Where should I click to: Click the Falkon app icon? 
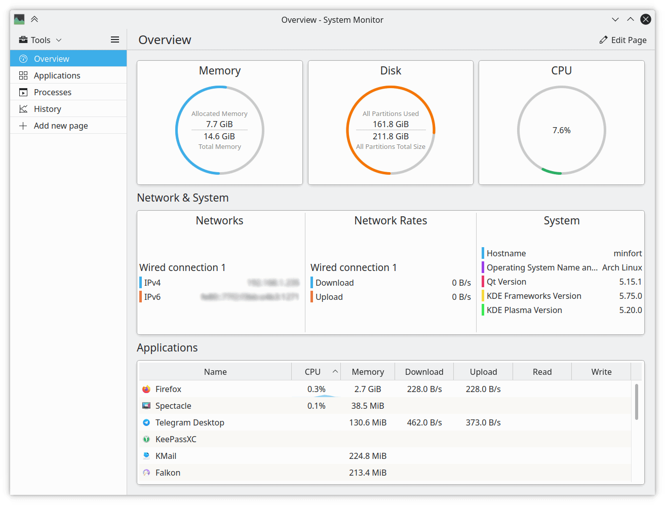146,473
